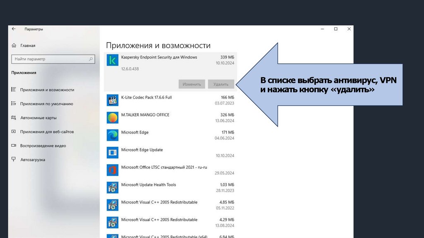
Task: Open Воспроизведение видео section
Action: point(43,146)
